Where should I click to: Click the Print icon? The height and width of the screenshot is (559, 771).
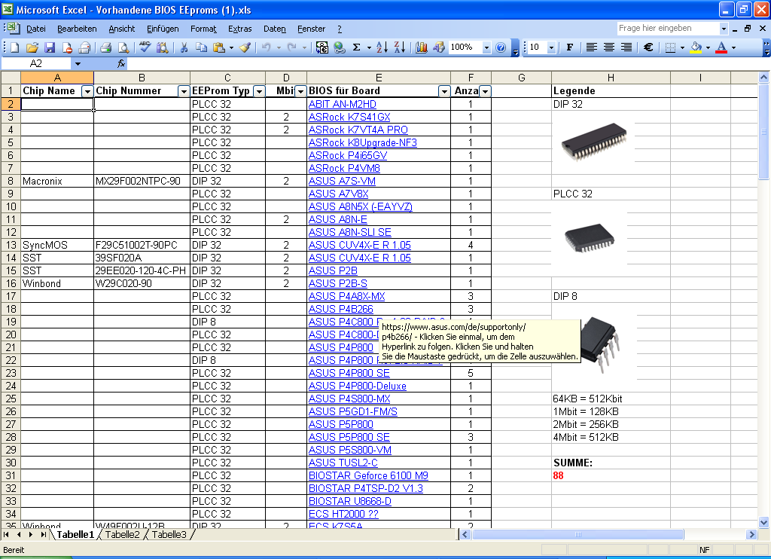coord(105,47)
